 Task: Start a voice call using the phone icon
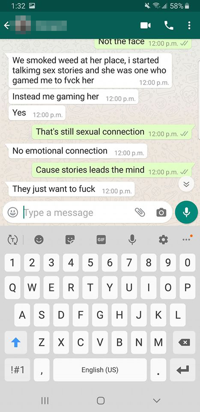point(169,25)
